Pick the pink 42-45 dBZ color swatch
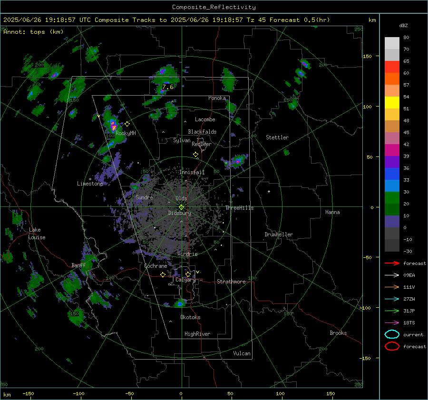The image size is (428, 400). (x=392, y=138)
